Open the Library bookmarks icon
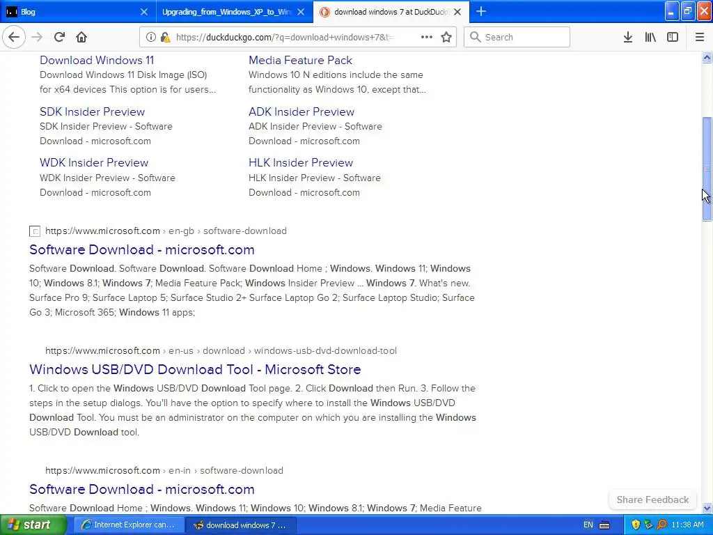This screenshot has height=535, width=713. click(x=650, y=37)
